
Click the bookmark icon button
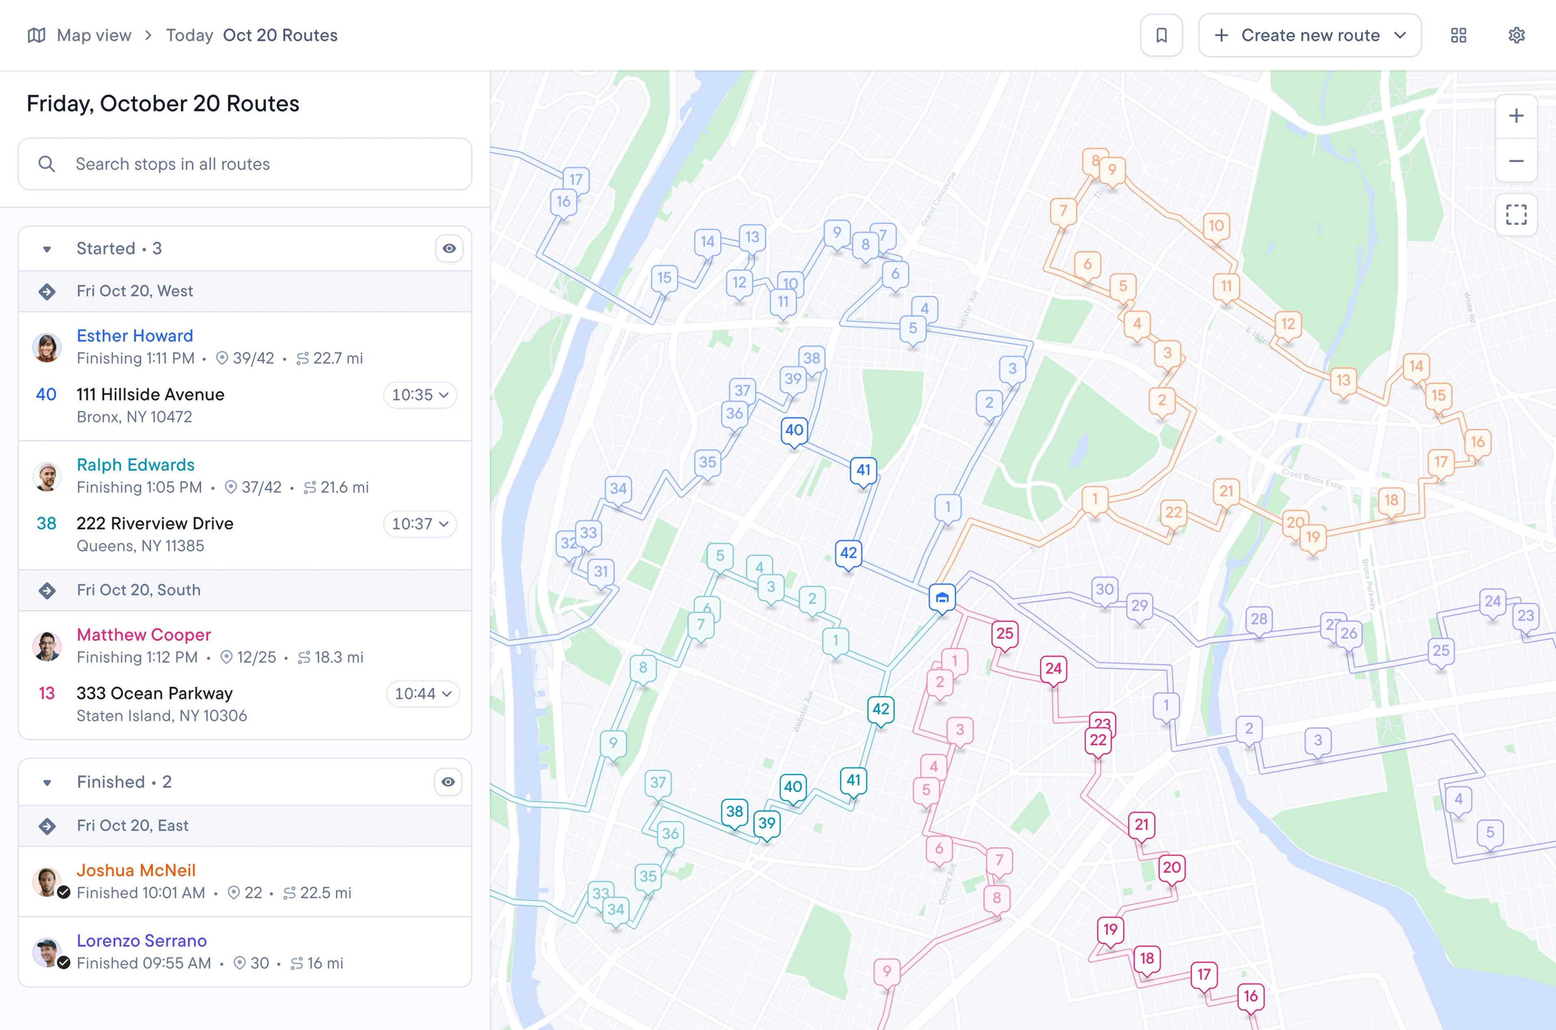(1161, 35)
